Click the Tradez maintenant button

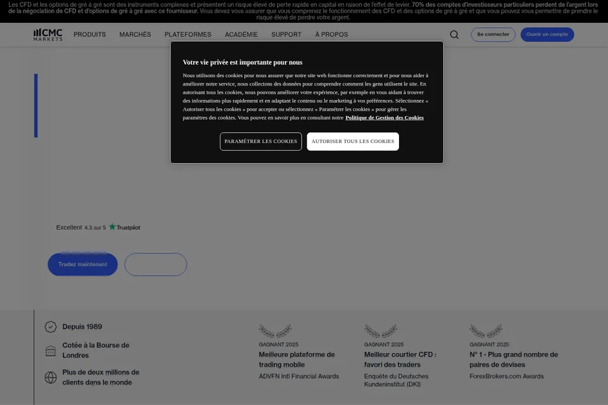point(82,265)
